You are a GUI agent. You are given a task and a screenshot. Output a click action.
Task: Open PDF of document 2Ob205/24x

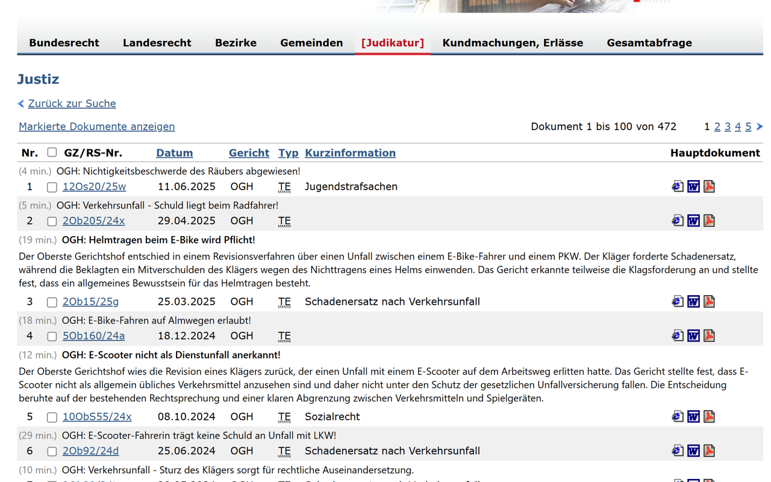pyautogui.click(x=709, y=221)
